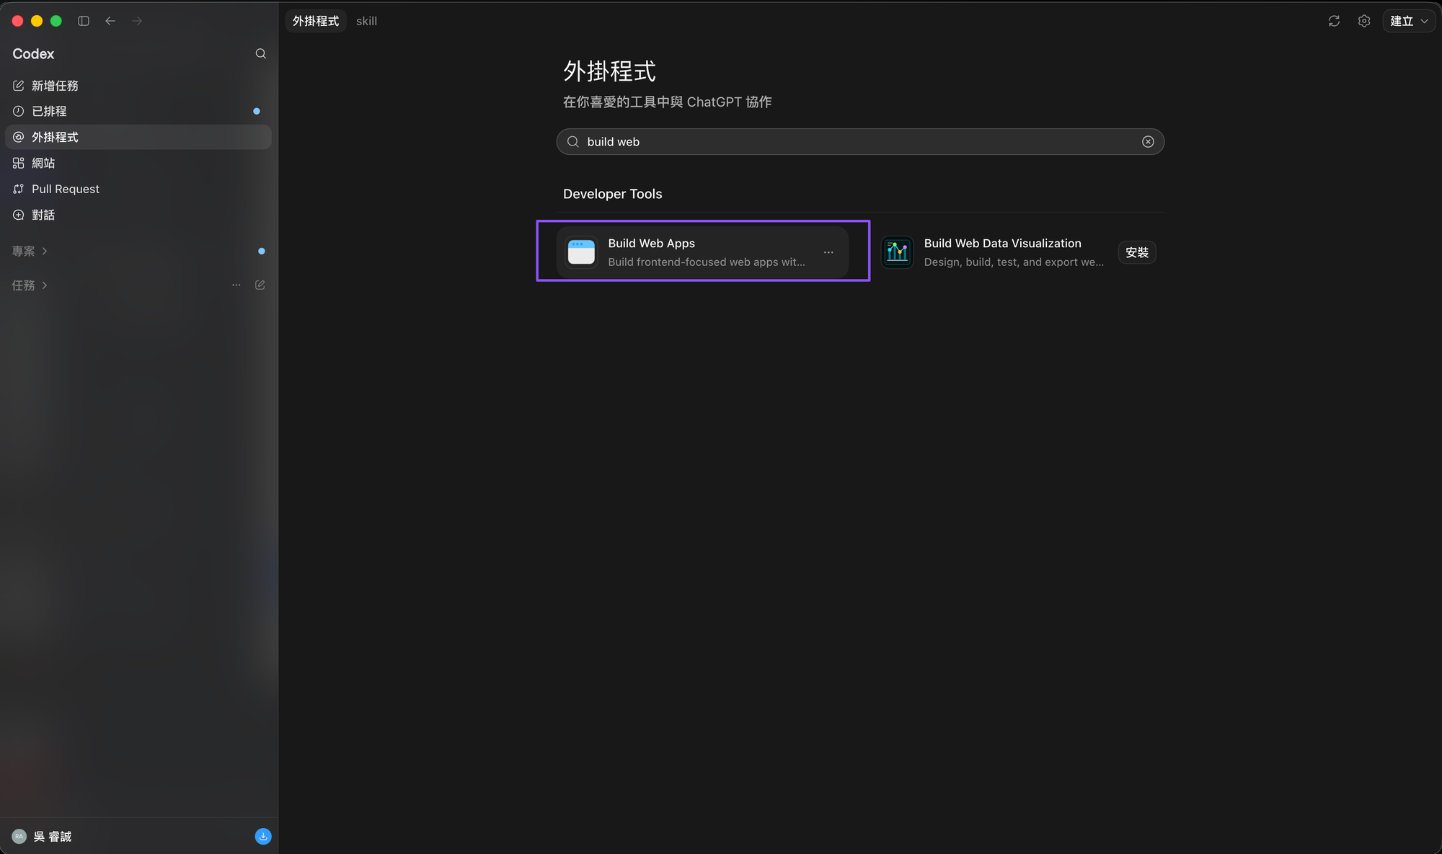Select 外掛程式 in the sidebar
Image resolution: width=1442 pixels, height=854 pixels.
coord(138,137)
